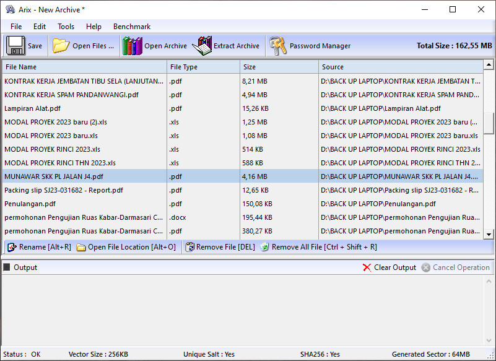
Task: Sort by the Source column header
Action: [401, 67]
